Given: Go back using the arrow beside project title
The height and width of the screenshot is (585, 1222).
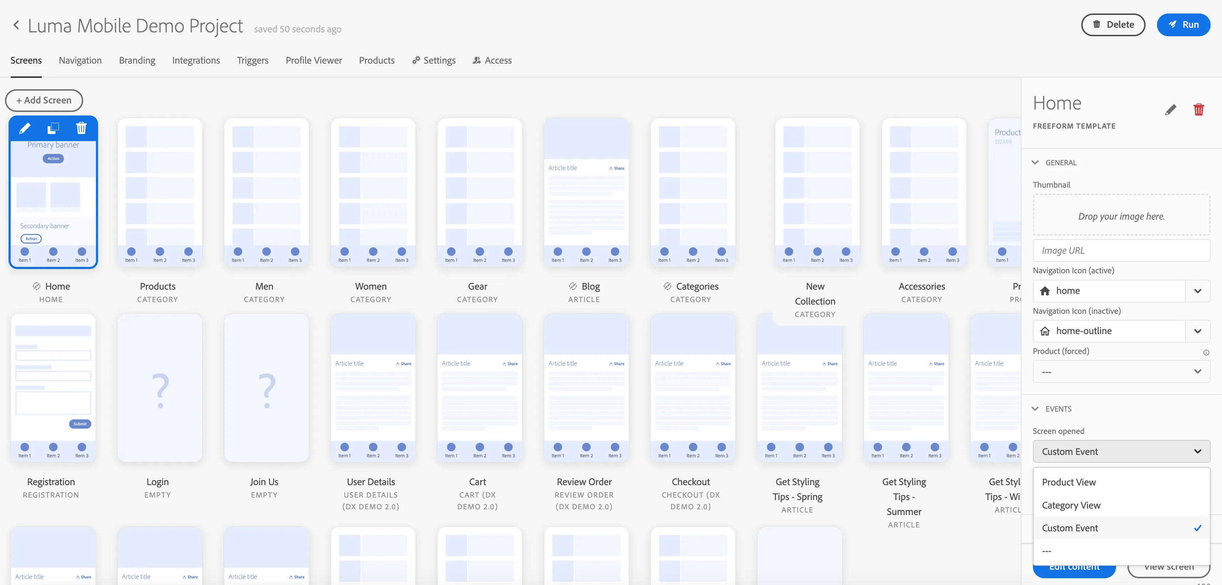Looking at the screenshot, I should click(16, 25).
